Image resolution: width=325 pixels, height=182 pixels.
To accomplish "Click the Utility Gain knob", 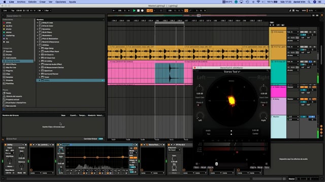I will click(x=21, y=155).
